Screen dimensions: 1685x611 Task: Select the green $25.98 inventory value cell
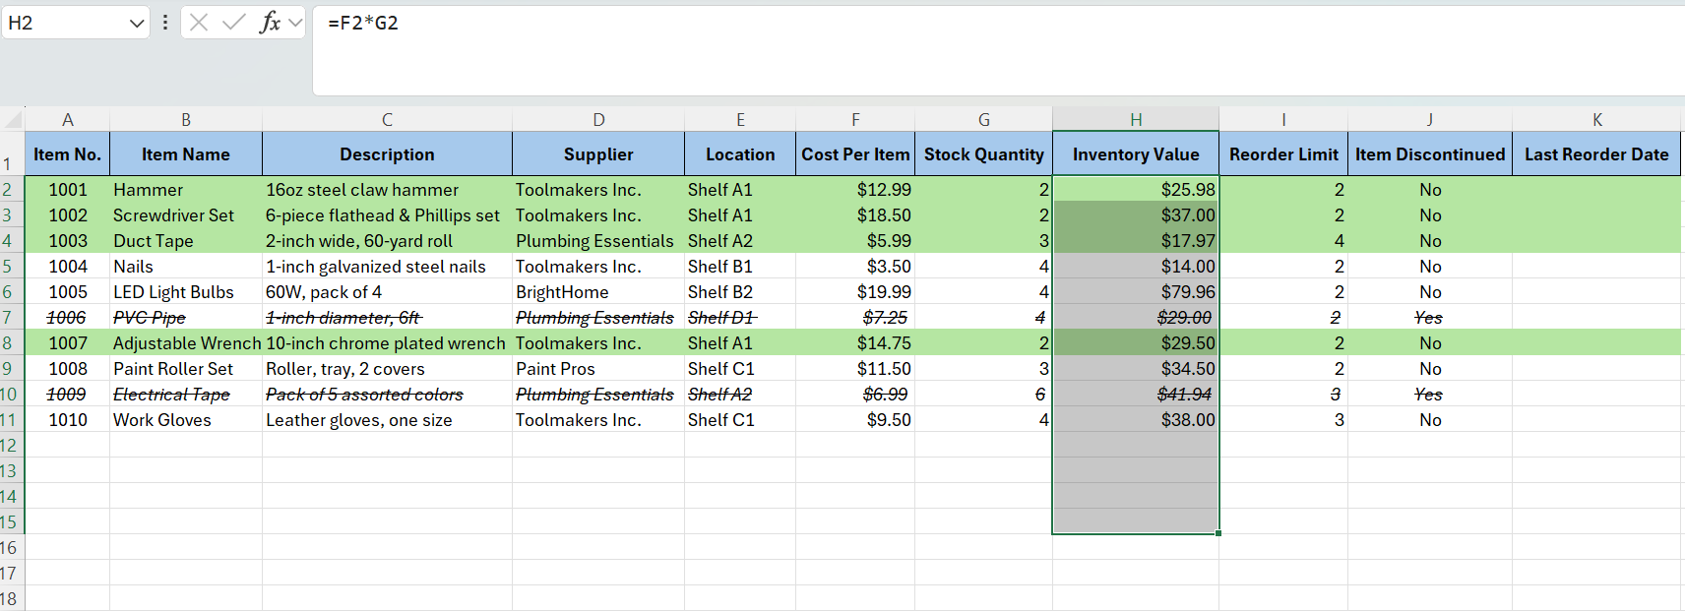1135,190
